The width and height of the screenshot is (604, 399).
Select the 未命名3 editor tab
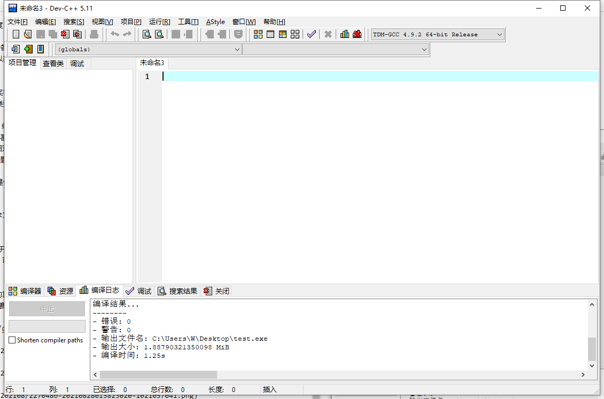[152, 62]
